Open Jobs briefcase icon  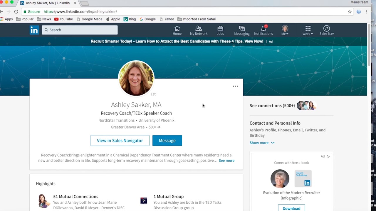[x=220, y=30]
